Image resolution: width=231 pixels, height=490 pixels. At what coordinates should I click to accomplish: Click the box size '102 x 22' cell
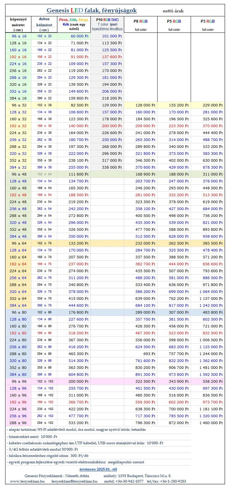pos(44,36)
